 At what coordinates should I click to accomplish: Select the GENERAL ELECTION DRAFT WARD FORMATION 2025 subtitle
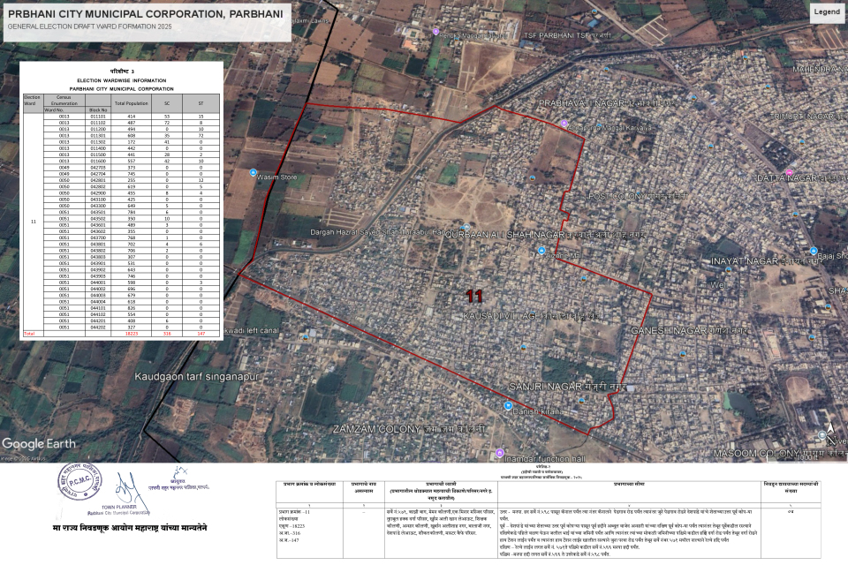point(90,26)
